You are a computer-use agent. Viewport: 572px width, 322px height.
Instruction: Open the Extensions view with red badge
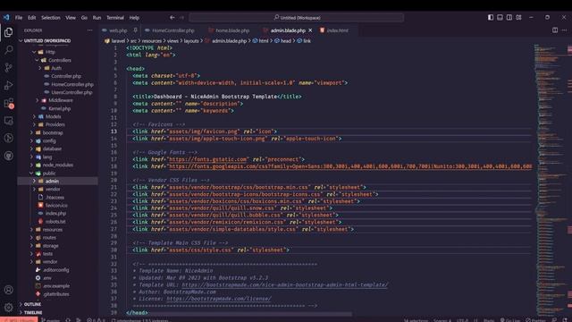(8, 104)
